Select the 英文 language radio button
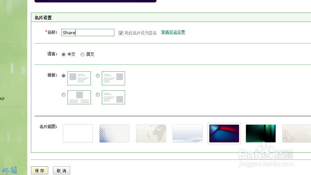Viewport: 311px width, 175px height. tap(82, 54)
